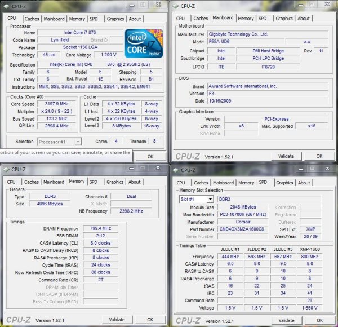Select SPD tab in Mainboard window
This screenshot has width=338, height=327.
263,19
